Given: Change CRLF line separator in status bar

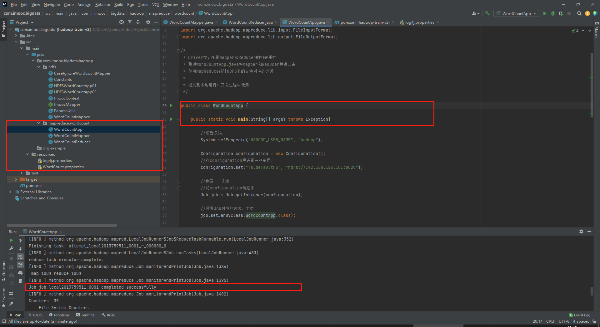Looking at the screenshot, I should pyautogui.click(x=551, y=321).
